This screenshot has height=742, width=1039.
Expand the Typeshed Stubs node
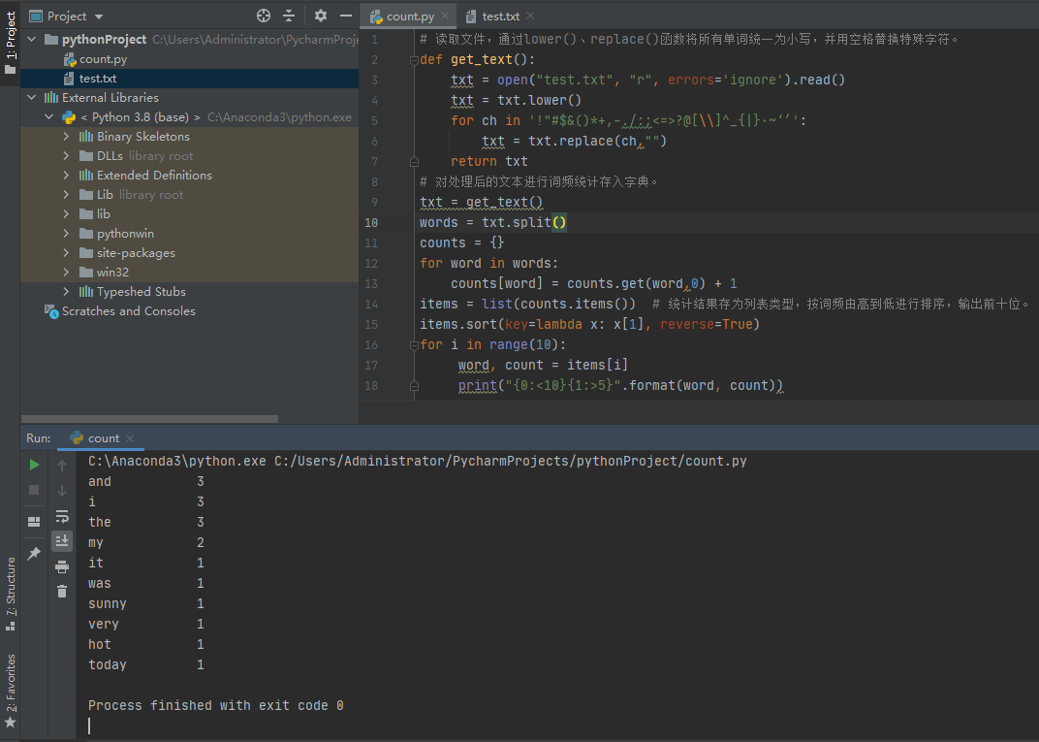pos(66,292)
